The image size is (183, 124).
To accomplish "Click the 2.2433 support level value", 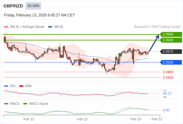I will [168, 77].
